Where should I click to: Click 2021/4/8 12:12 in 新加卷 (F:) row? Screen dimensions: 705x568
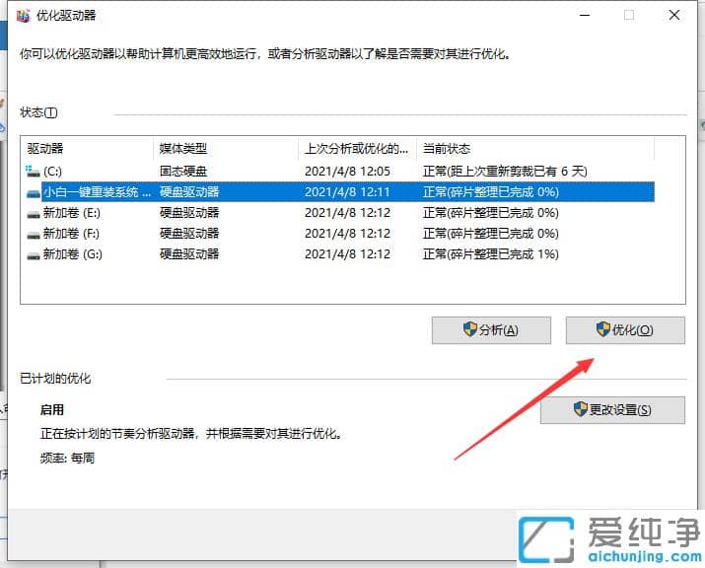pos(347,234)
